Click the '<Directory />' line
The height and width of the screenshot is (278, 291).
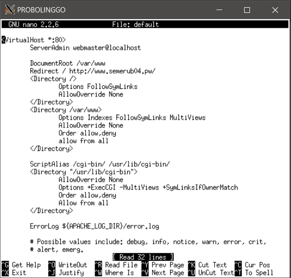53,79
